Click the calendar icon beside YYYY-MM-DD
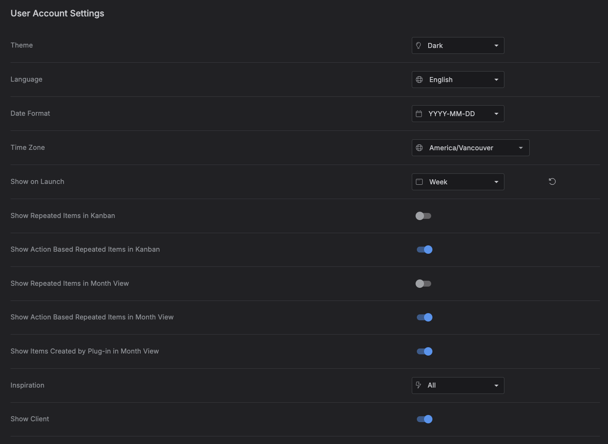 click(x=419, y=114)
